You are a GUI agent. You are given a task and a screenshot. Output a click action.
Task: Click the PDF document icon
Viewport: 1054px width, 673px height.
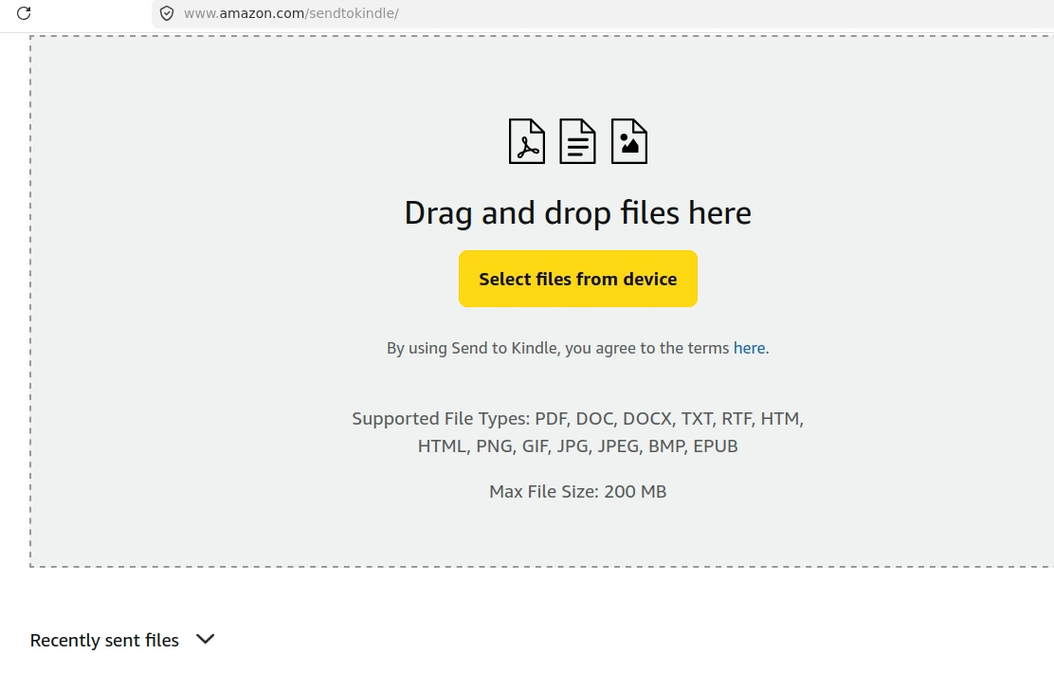[526, 141]
